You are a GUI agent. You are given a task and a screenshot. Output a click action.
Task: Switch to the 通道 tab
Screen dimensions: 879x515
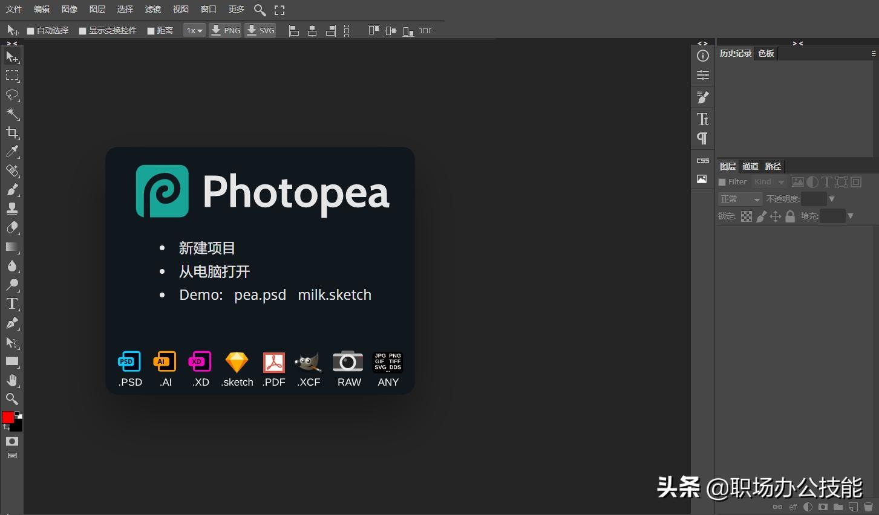[750, 166]
